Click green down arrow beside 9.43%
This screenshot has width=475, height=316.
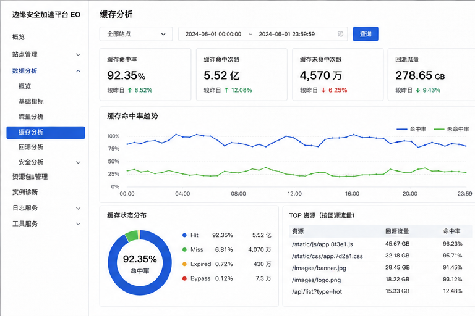point(417,90)
